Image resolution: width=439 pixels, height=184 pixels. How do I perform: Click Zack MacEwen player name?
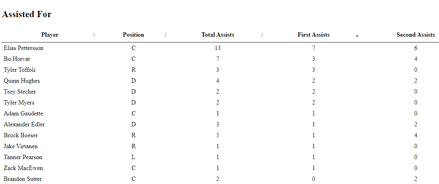pos(23,168)
